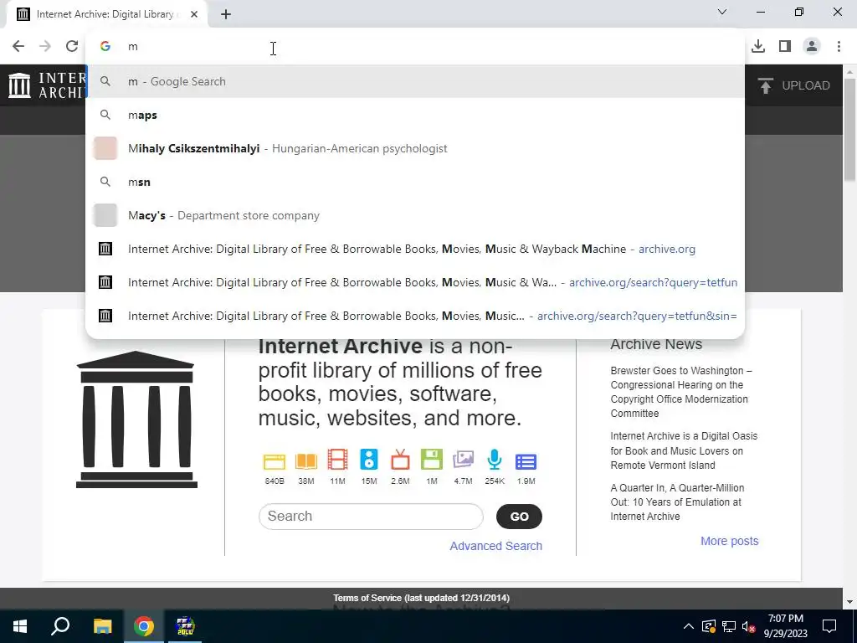This screenshot has width=857, height=643.
Task: Click the scrollbar down arrow
Action: tap(850, 602)
